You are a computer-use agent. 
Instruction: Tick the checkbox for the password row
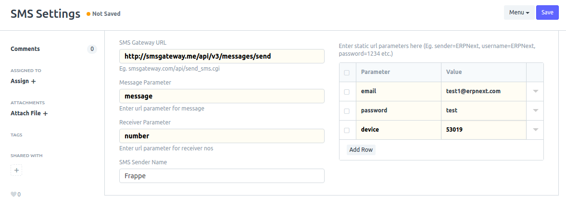347,111
